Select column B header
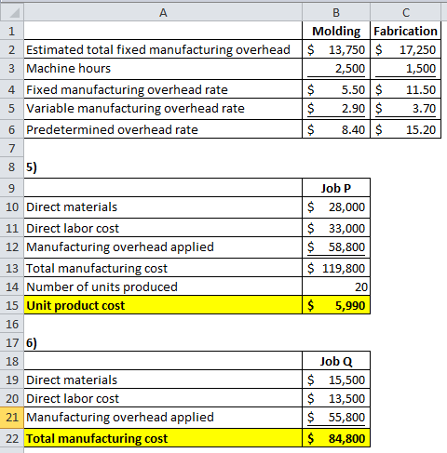 tap(336, 13)
